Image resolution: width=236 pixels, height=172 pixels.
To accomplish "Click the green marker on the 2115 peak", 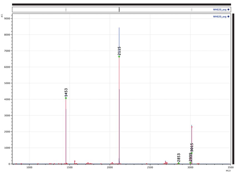I will (119, 57).
